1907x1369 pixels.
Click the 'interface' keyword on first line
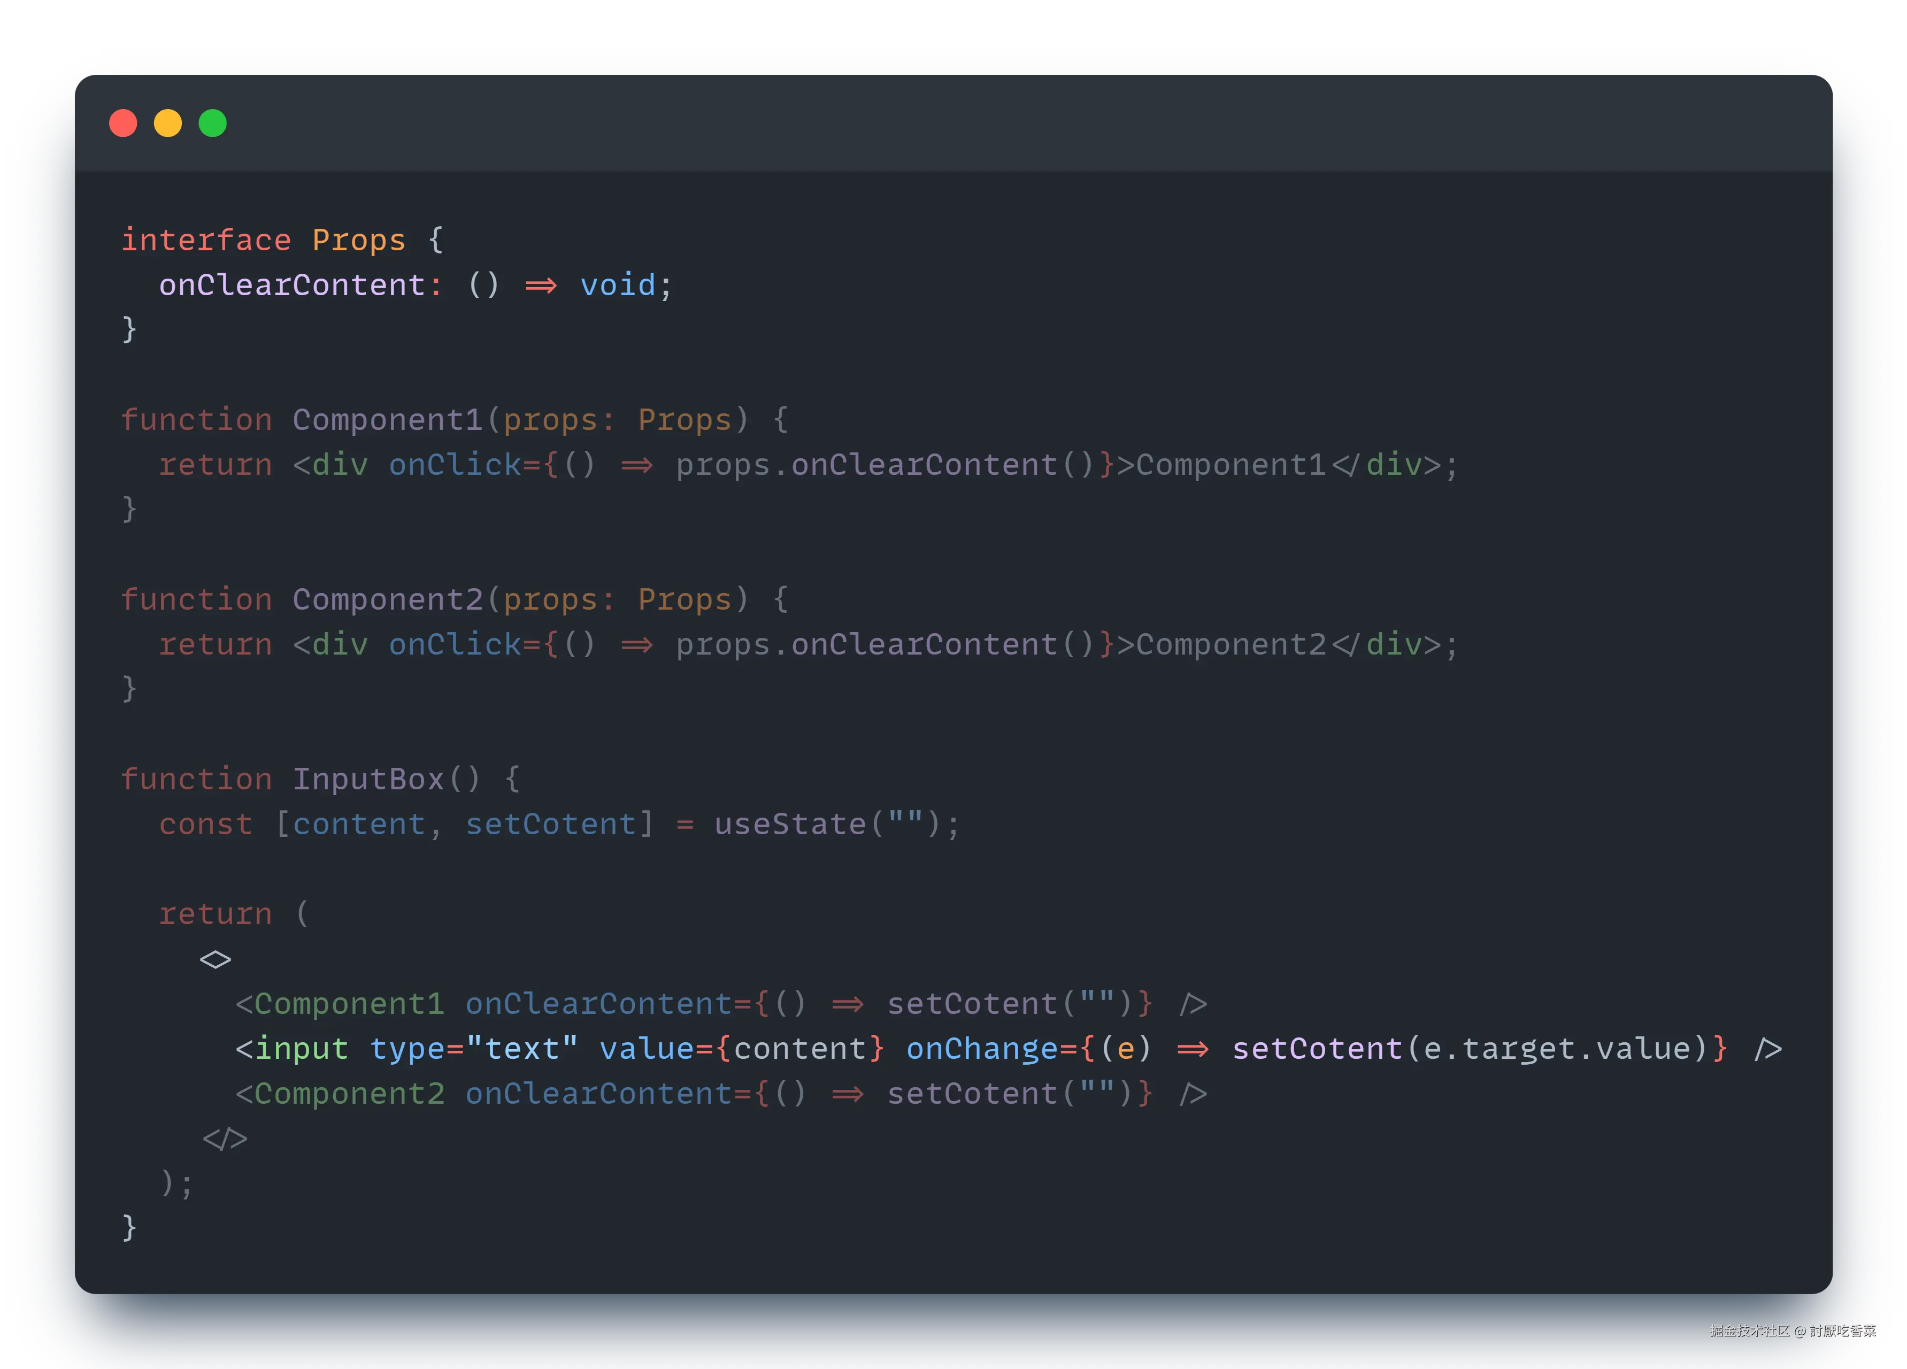tap(206, 241)
